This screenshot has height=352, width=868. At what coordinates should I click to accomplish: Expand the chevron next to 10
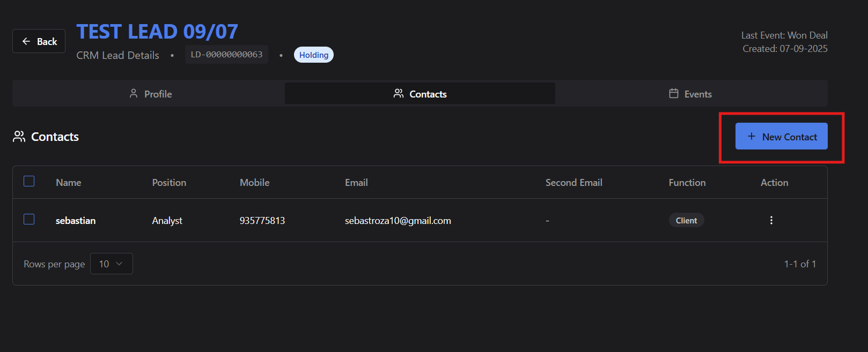tap(120, 264)
